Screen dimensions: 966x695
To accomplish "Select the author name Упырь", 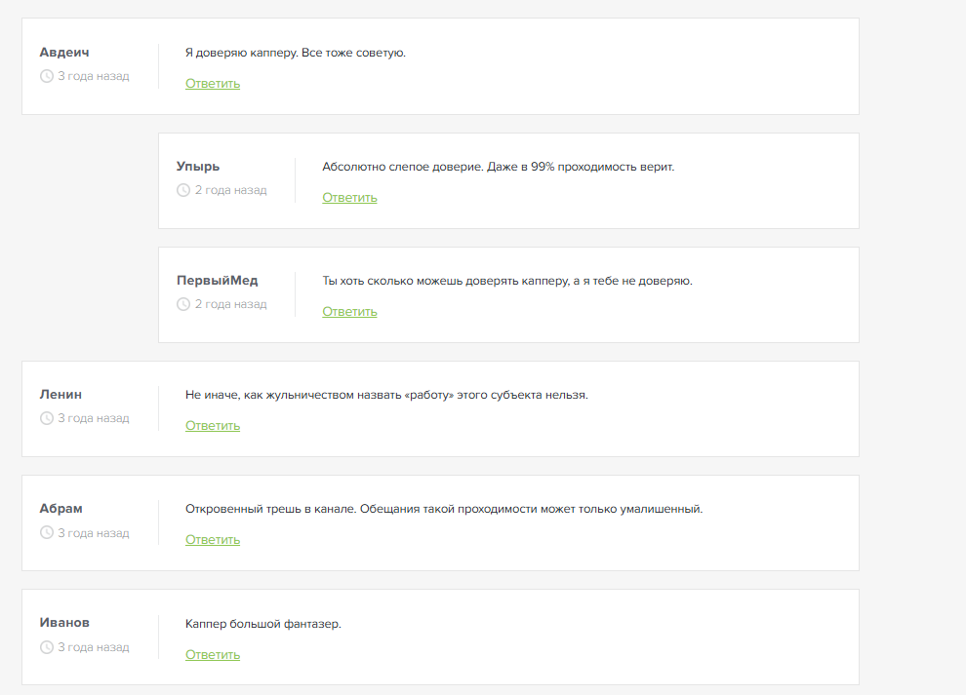I will point(198,166).
